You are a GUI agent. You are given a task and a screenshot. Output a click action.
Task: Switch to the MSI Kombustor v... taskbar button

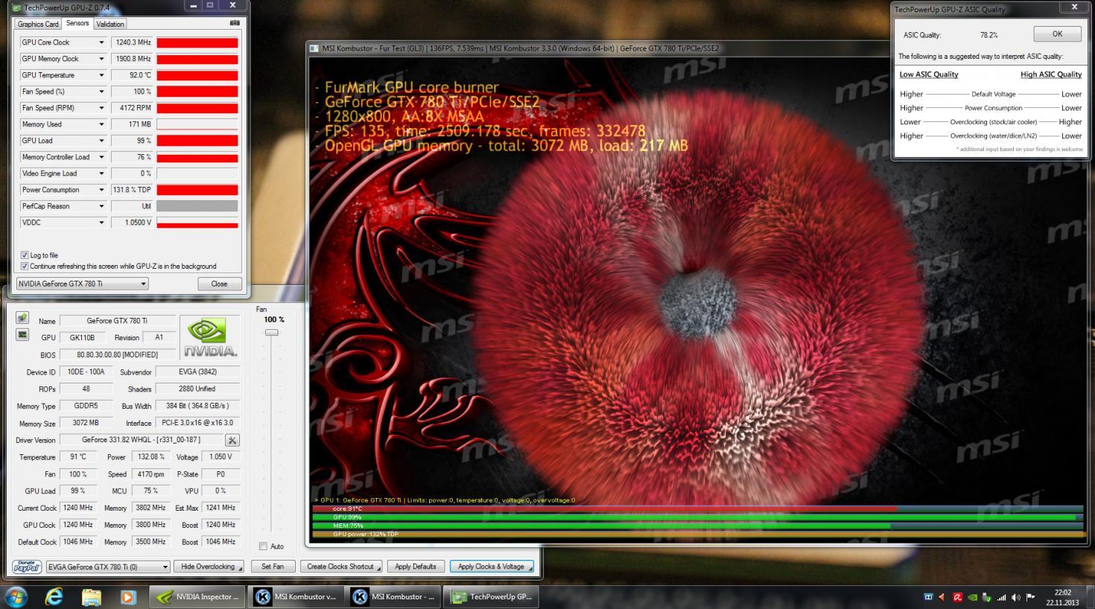296,596
